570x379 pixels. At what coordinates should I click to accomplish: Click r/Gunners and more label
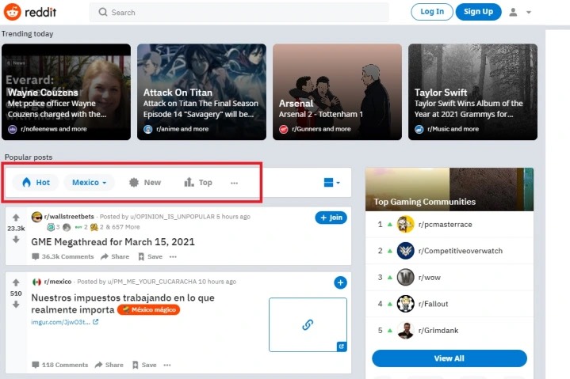(321, 129)
